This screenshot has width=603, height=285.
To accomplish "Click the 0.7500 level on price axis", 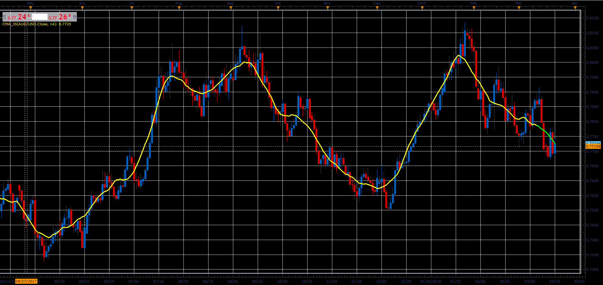I will 592,211.
